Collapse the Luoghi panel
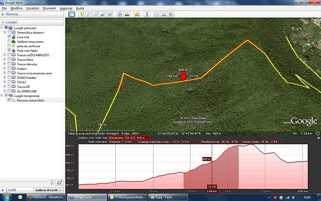This screenshot has height=201, width=321. coord(3,22)
